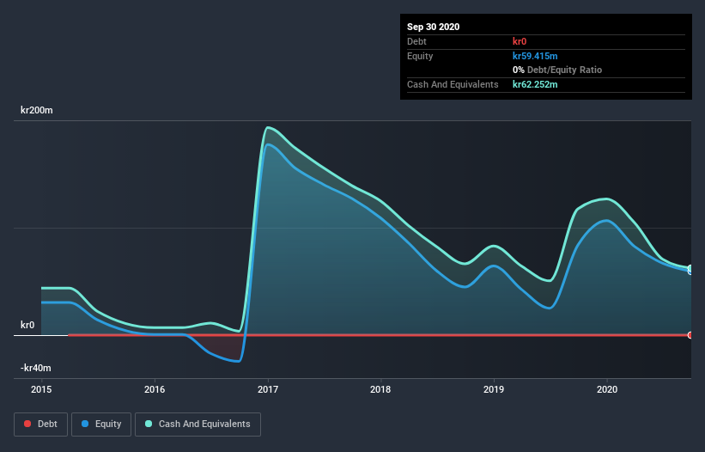Image resolution: width=705 pixels, height=452 pixels.
Task: Click the red dot in Debt legend
Action: point(27,424)
